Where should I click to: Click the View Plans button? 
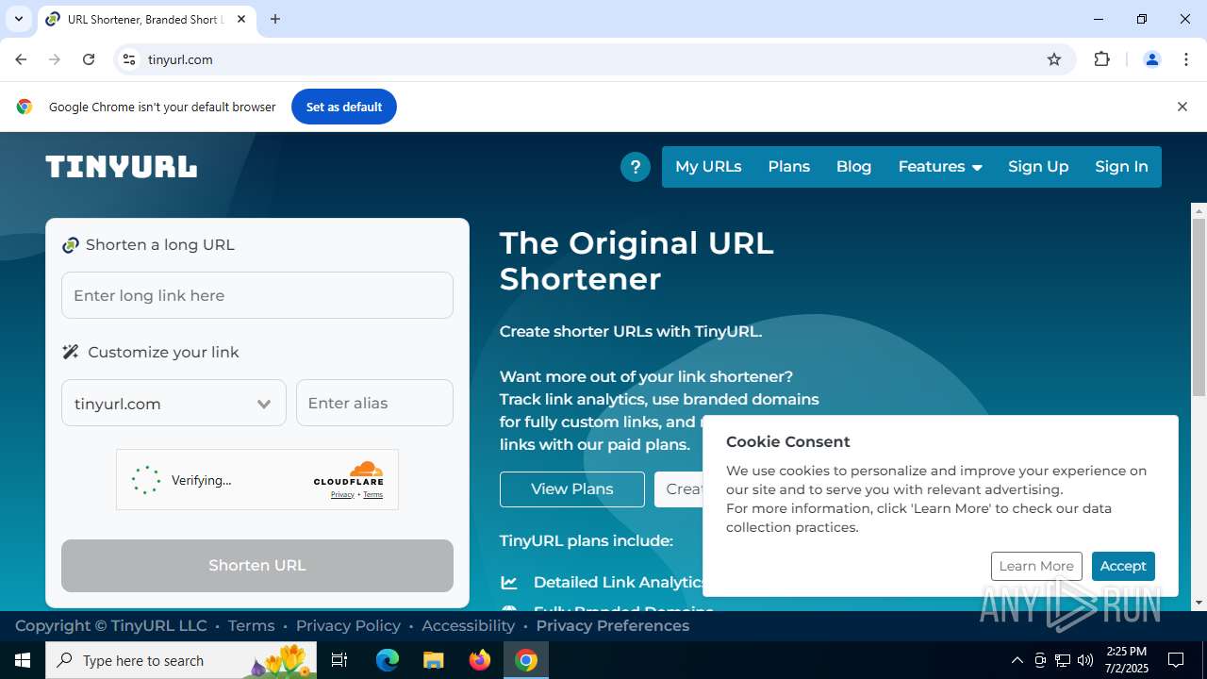pyautogui.click(x=572, y=489)
